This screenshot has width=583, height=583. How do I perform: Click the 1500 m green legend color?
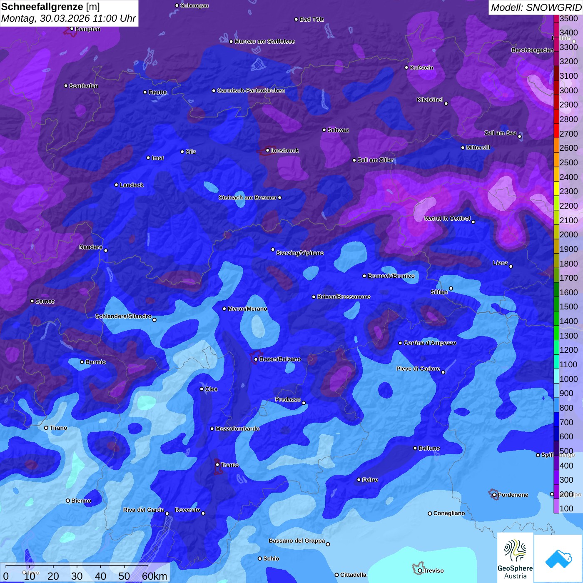click(x=556, y=304)
